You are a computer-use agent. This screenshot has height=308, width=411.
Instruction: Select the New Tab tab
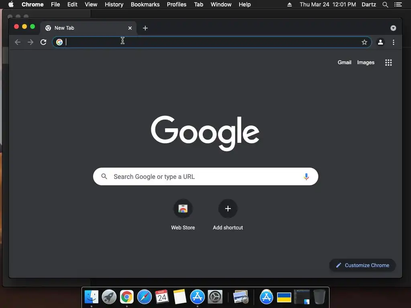point(88,28)
